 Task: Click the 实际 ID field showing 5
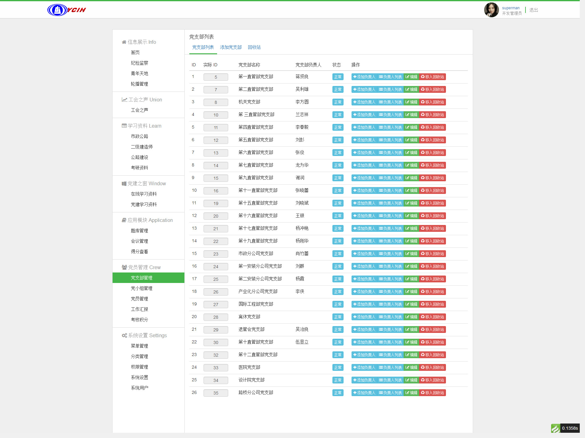point(216,77)
